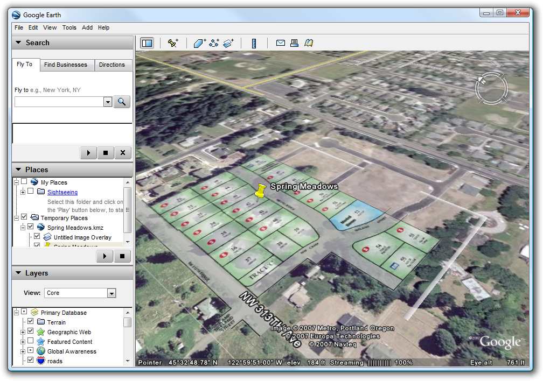Toggle the Global Awareness checkbox
Viewport: 543px width, 381px height.
[31, 350]
